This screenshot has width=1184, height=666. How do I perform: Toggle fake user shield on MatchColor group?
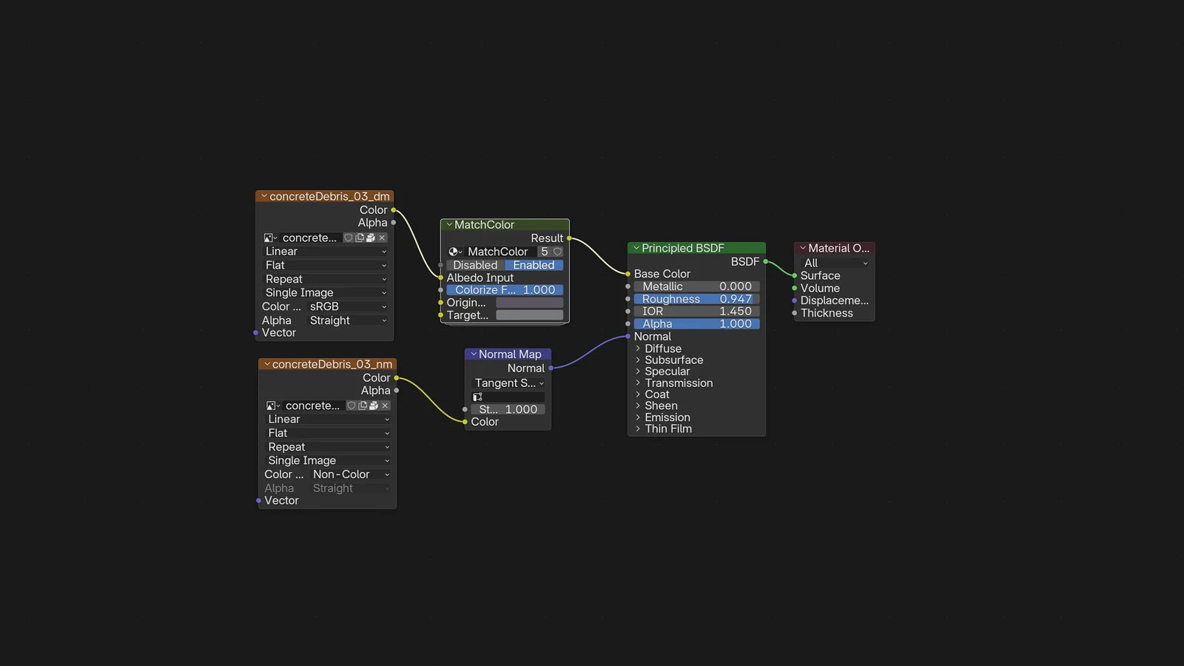coord(558,252)
